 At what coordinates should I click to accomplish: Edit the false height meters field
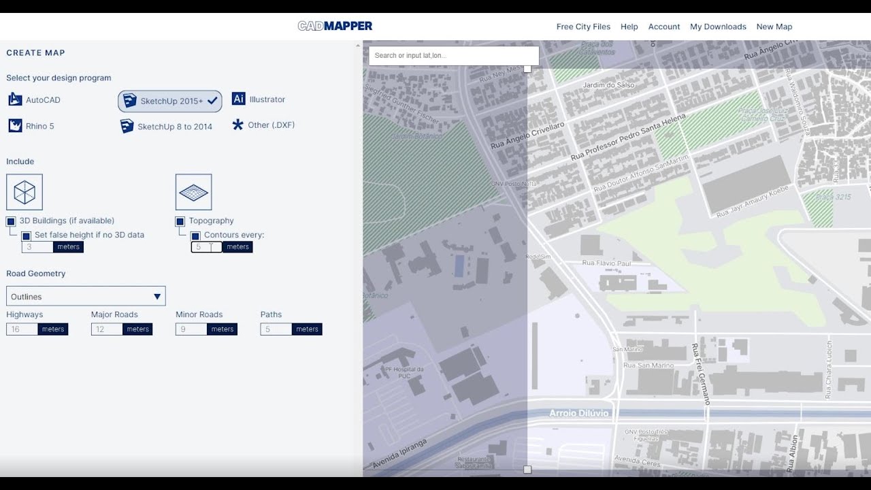point(37,247)
